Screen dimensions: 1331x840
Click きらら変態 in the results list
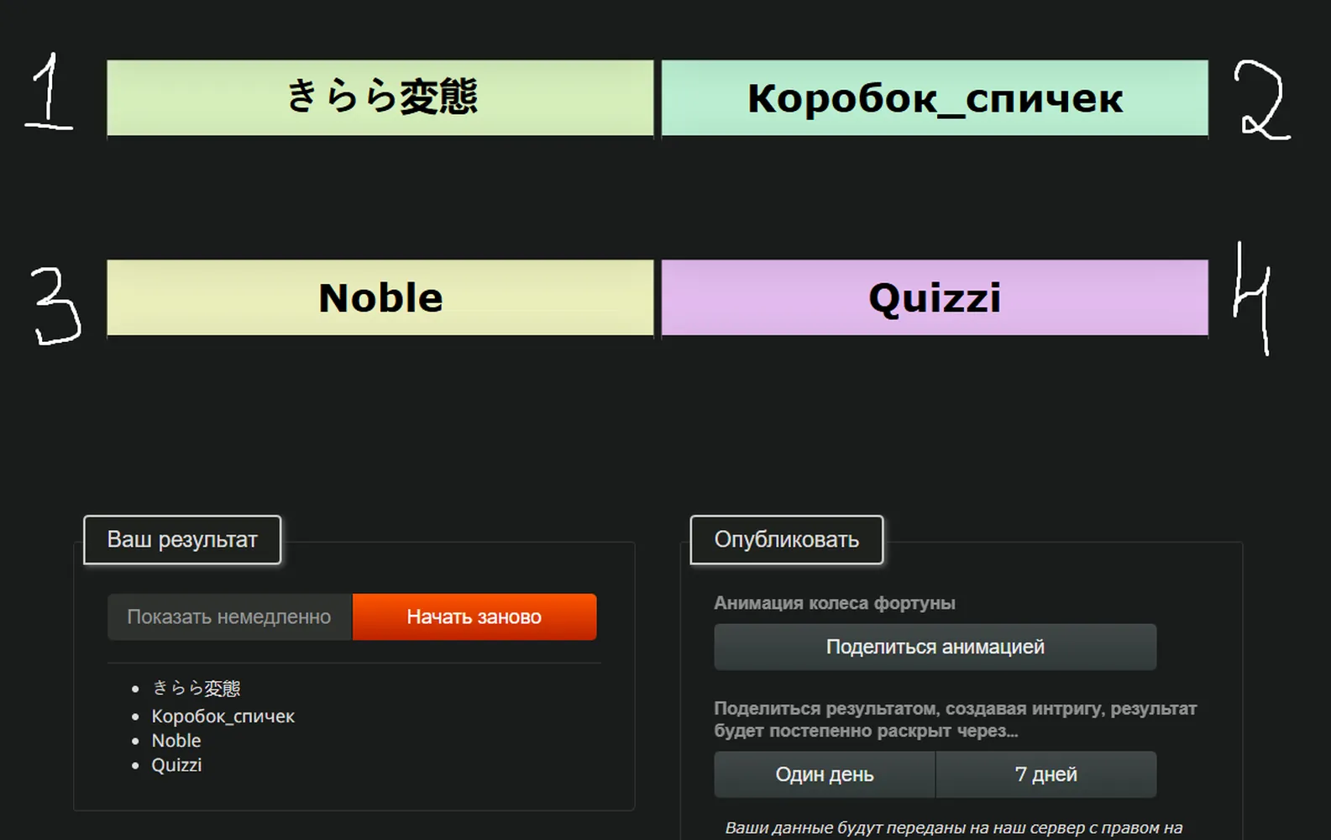pyautogui.click(x=196, y=688)
